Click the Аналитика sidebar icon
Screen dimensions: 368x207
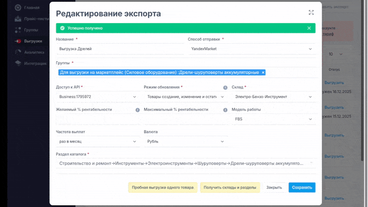[x=18, y=52]
